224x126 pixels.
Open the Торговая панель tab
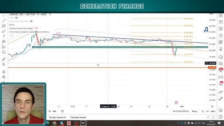point(78,118)
